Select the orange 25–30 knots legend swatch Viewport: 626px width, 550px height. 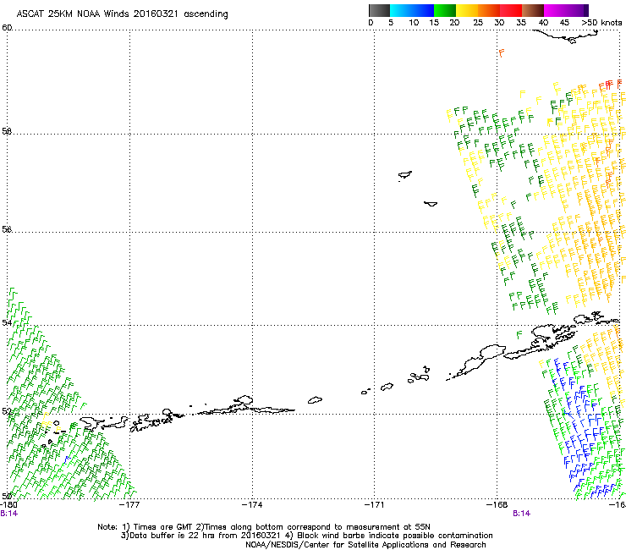click(x=489, y=10)
